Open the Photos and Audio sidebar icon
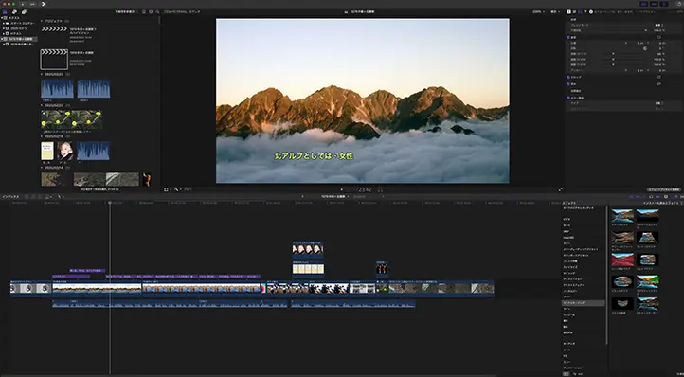 pos(14,11)
